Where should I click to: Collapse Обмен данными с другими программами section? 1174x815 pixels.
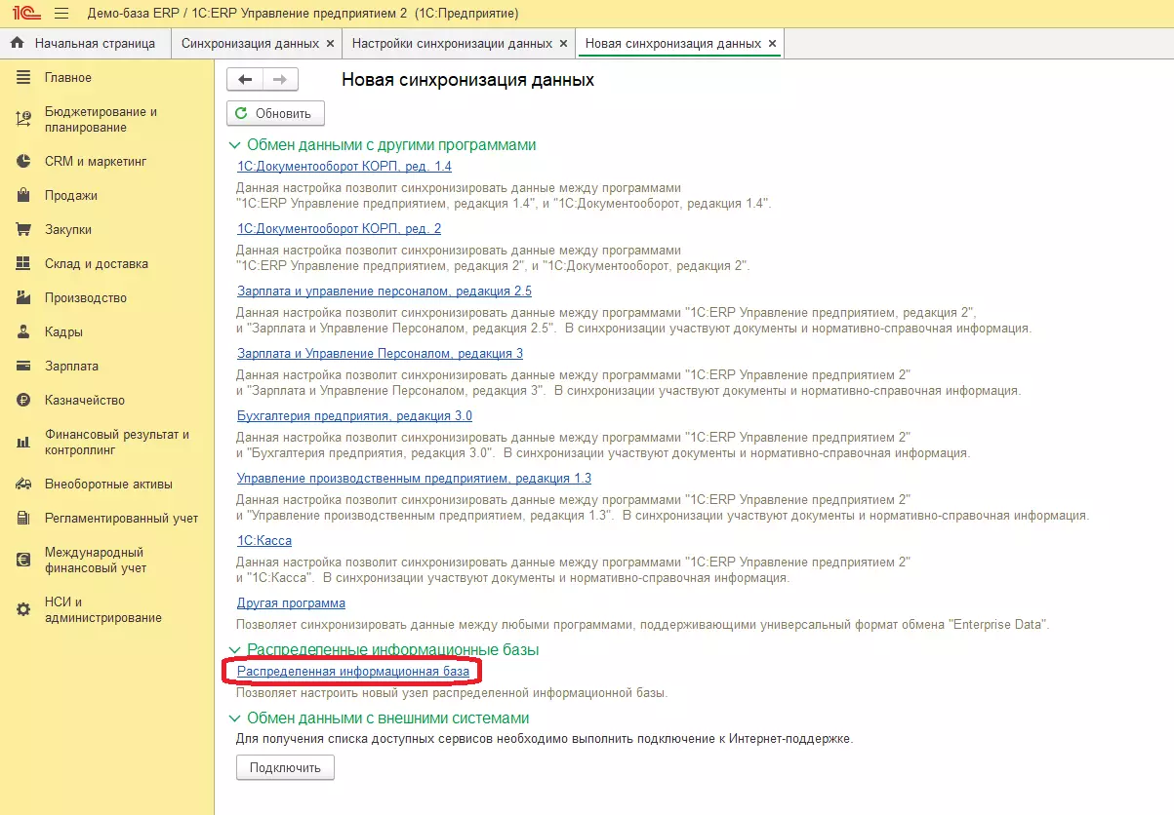click(233, 145)
